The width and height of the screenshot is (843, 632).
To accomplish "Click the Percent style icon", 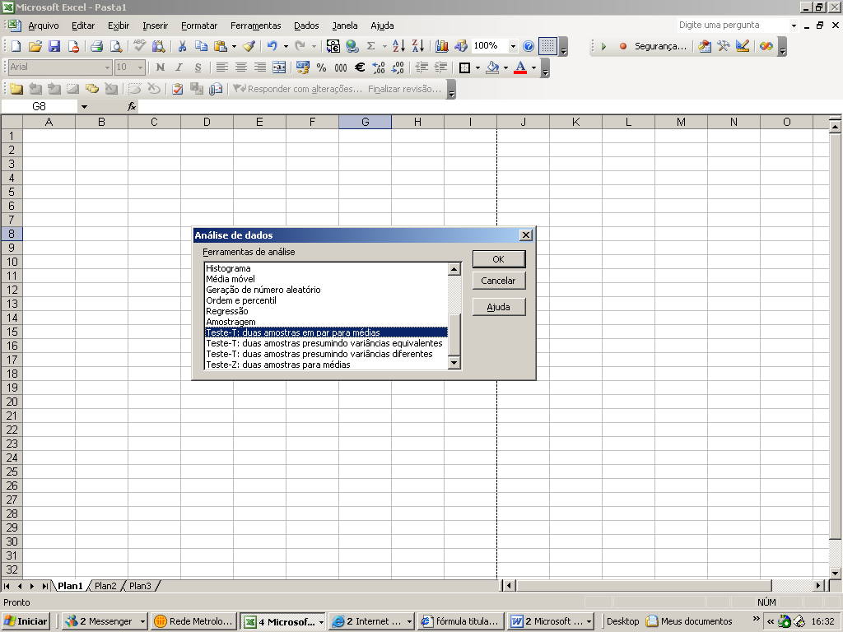I will (x=321, y=67).
